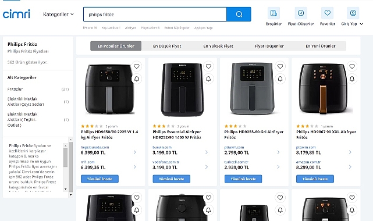Open hepsiburada.com offer arrow for 6.399,00 TL
Viewport: 373px width, 221px height.
134,152
